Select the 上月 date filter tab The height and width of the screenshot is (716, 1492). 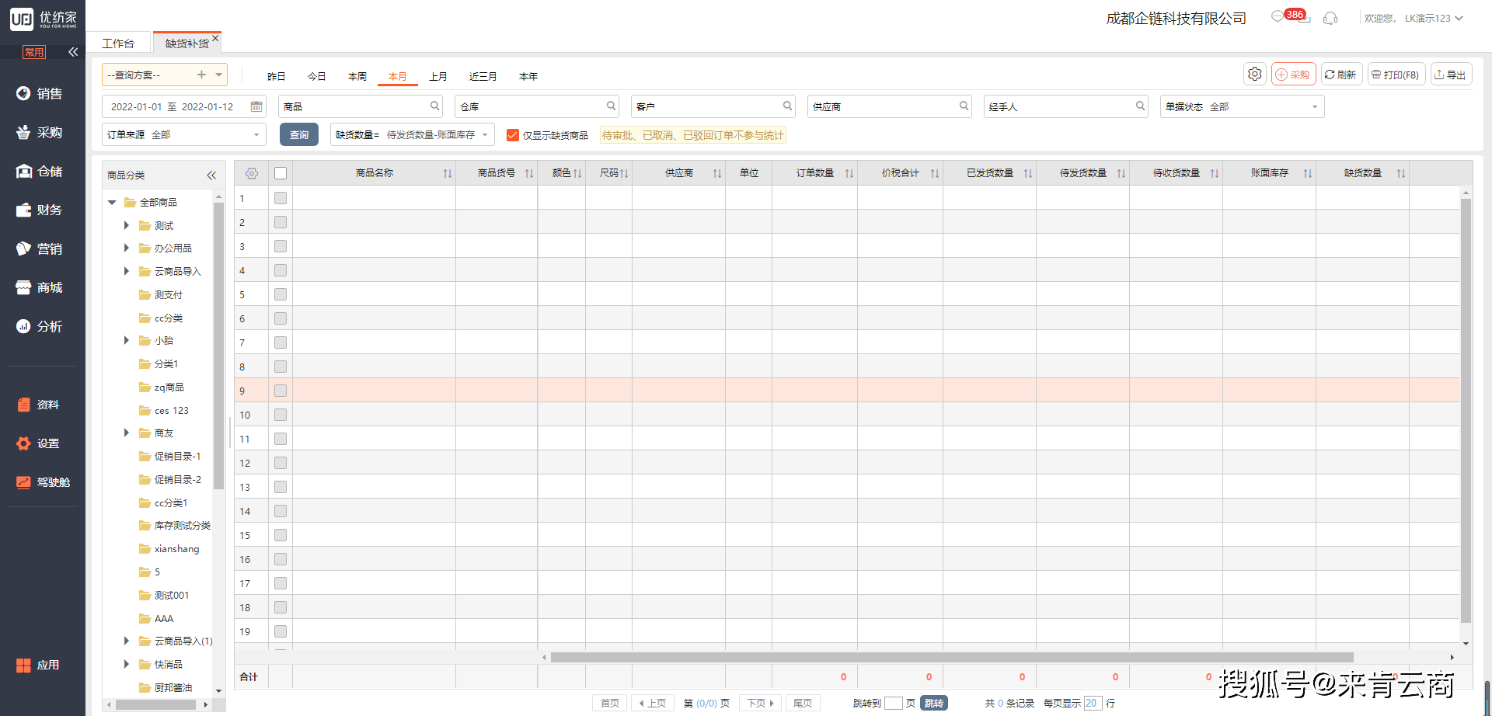pyautogui.click(x=438, y=76)
